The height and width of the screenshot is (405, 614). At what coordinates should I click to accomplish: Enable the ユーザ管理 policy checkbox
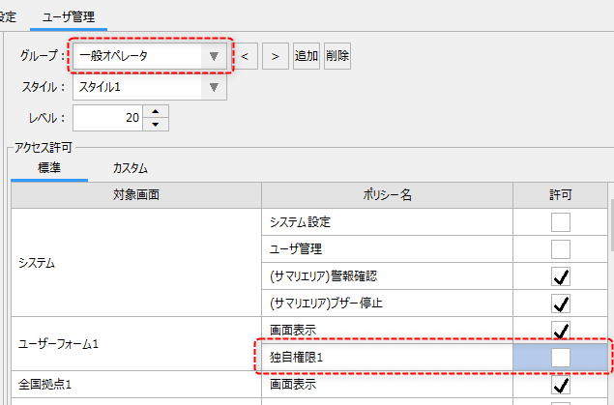561,249
